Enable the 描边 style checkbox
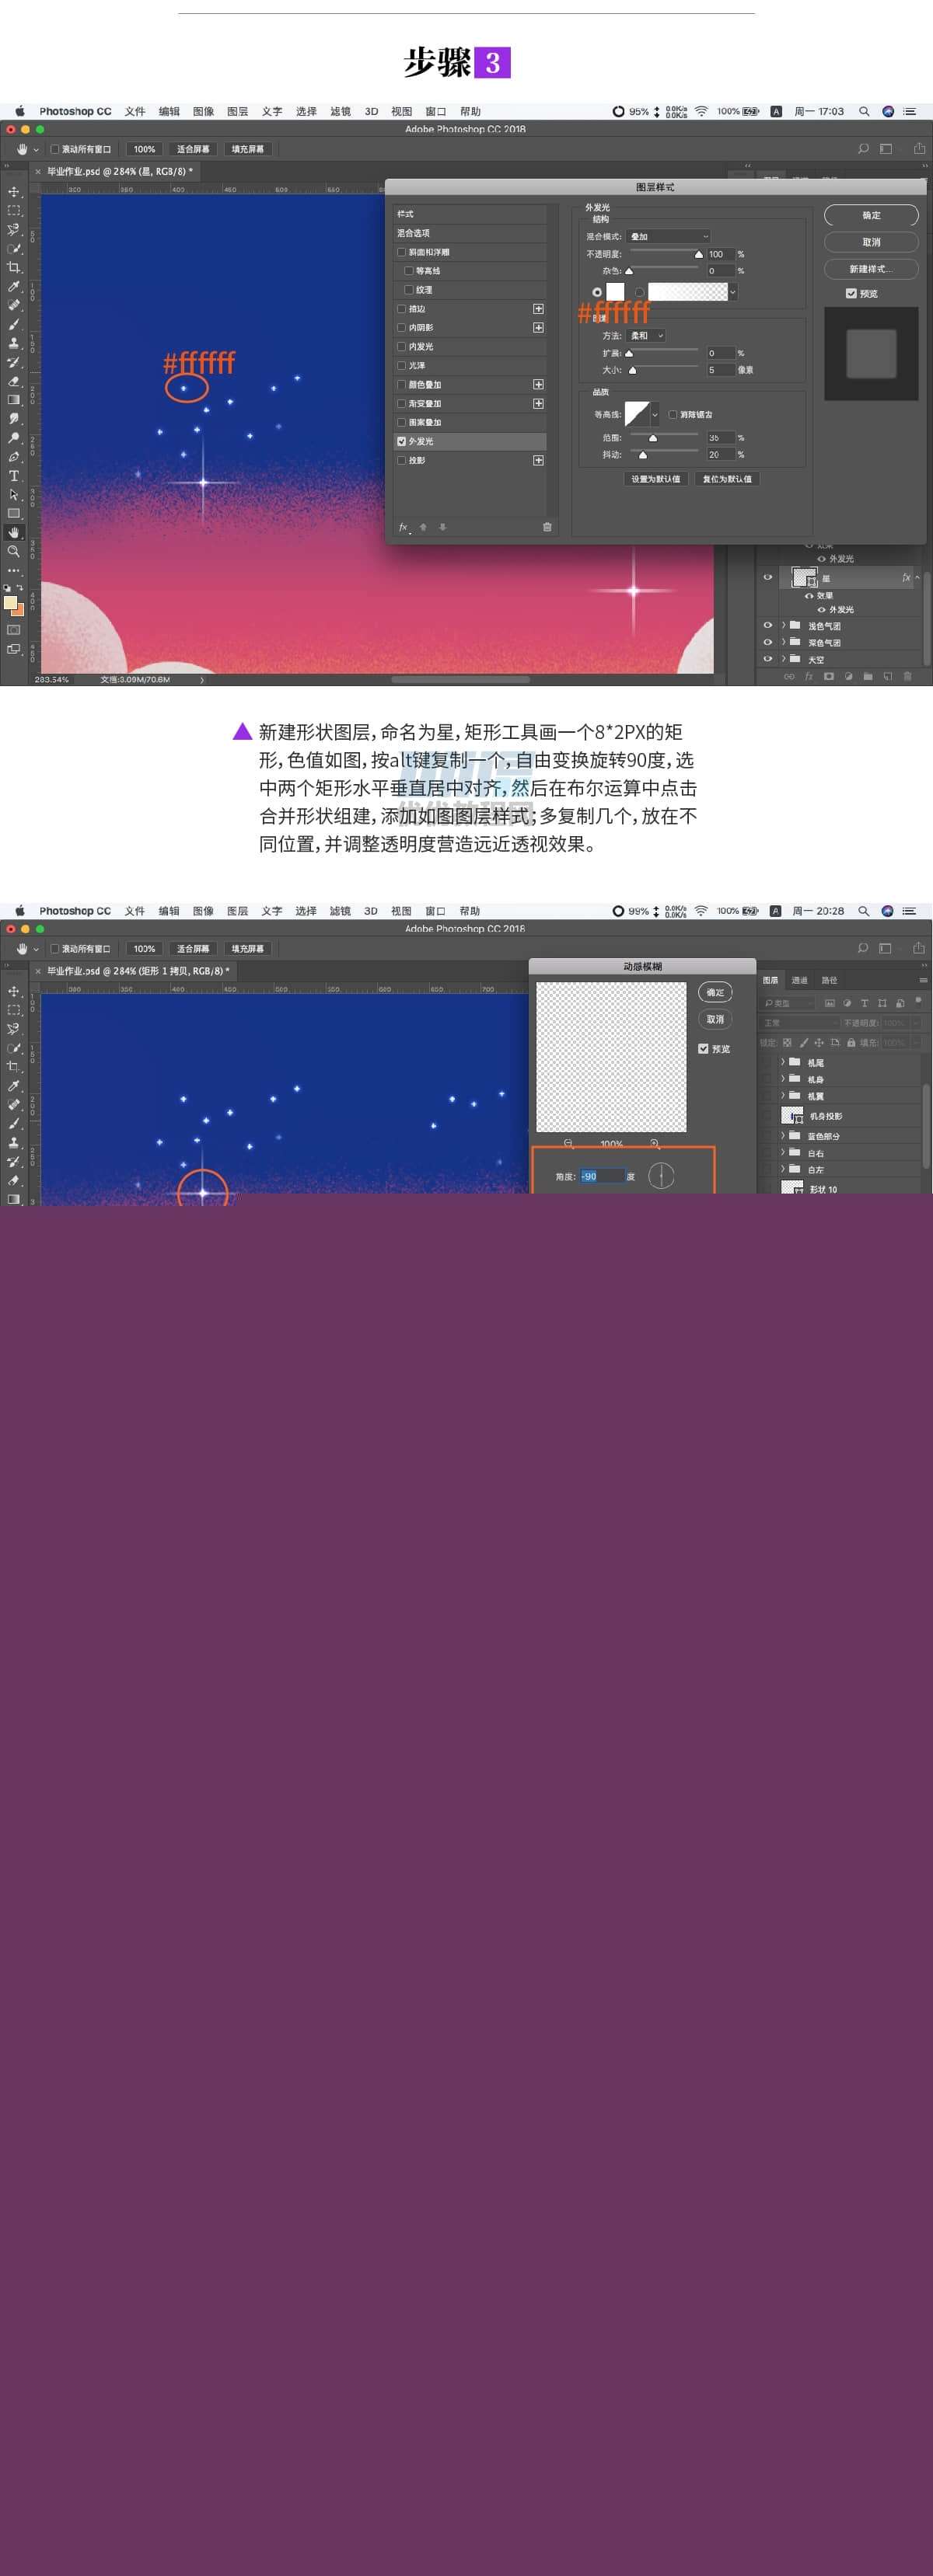 tap(403, 309)
